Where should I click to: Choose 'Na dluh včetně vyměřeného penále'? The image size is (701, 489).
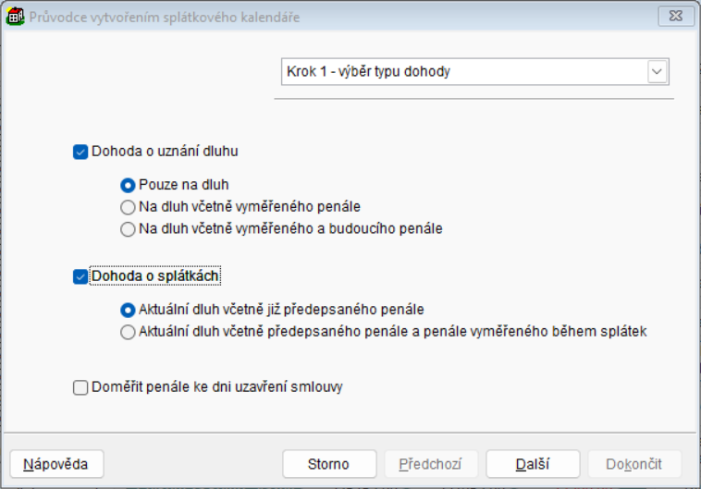coord(129,206)
